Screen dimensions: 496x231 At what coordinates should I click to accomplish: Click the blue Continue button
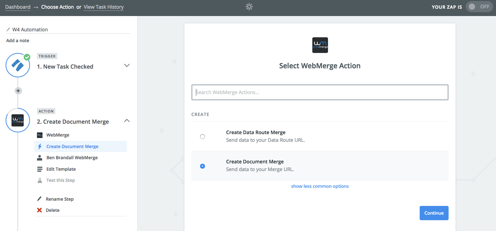pos(434,213)
